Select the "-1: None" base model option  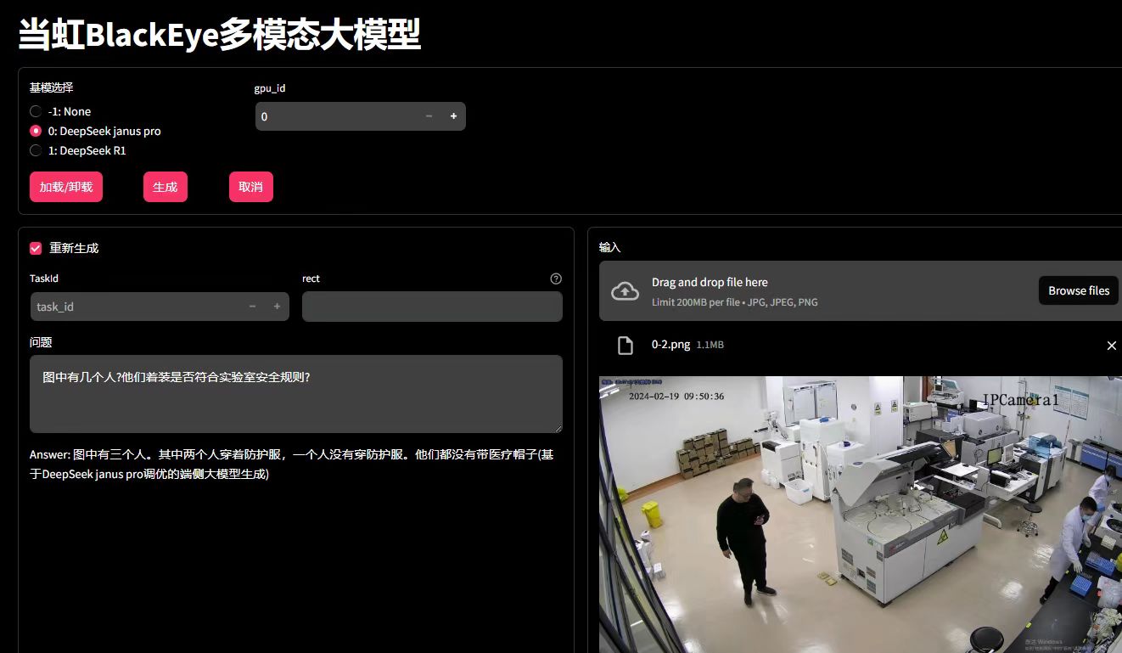click(x=35, y=110)
